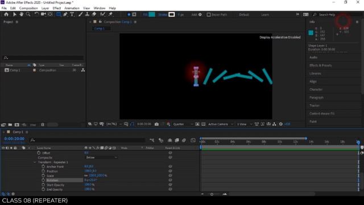
Task: Open the Info panel menu
Action: click(357, 22)
